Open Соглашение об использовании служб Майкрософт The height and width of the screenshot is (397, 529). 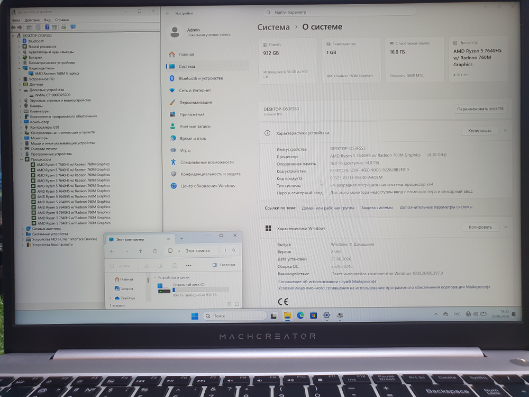click(327, 282)
